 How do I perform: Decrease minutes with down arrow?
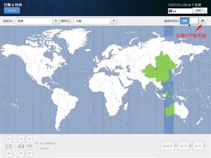pos(21,153)
